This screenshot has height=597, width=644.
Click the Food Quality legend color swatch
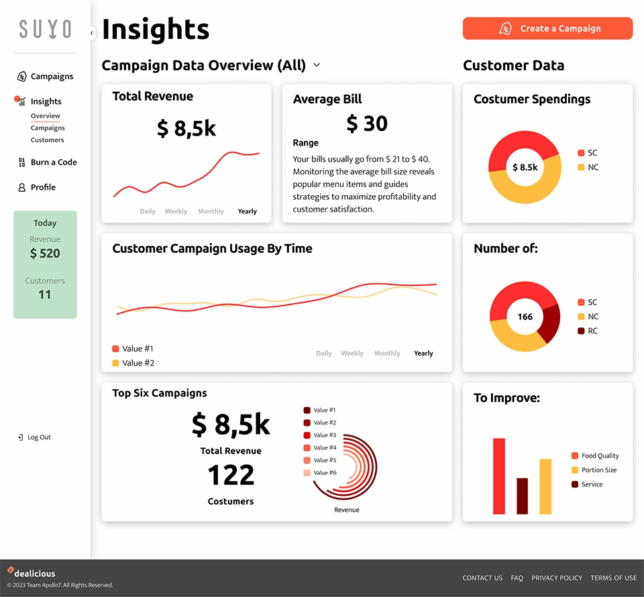pyautogui.click(x=575, y=456)
